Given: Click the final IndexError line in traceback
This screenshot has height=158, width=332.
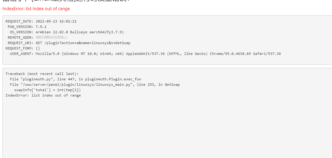Looking at the screenshot, I should click(x=43, y=95).
